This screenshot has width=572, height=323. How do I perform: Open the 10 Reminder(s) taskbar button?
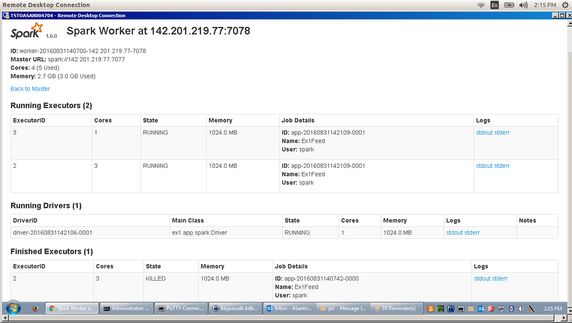click(x=397, y=309)
